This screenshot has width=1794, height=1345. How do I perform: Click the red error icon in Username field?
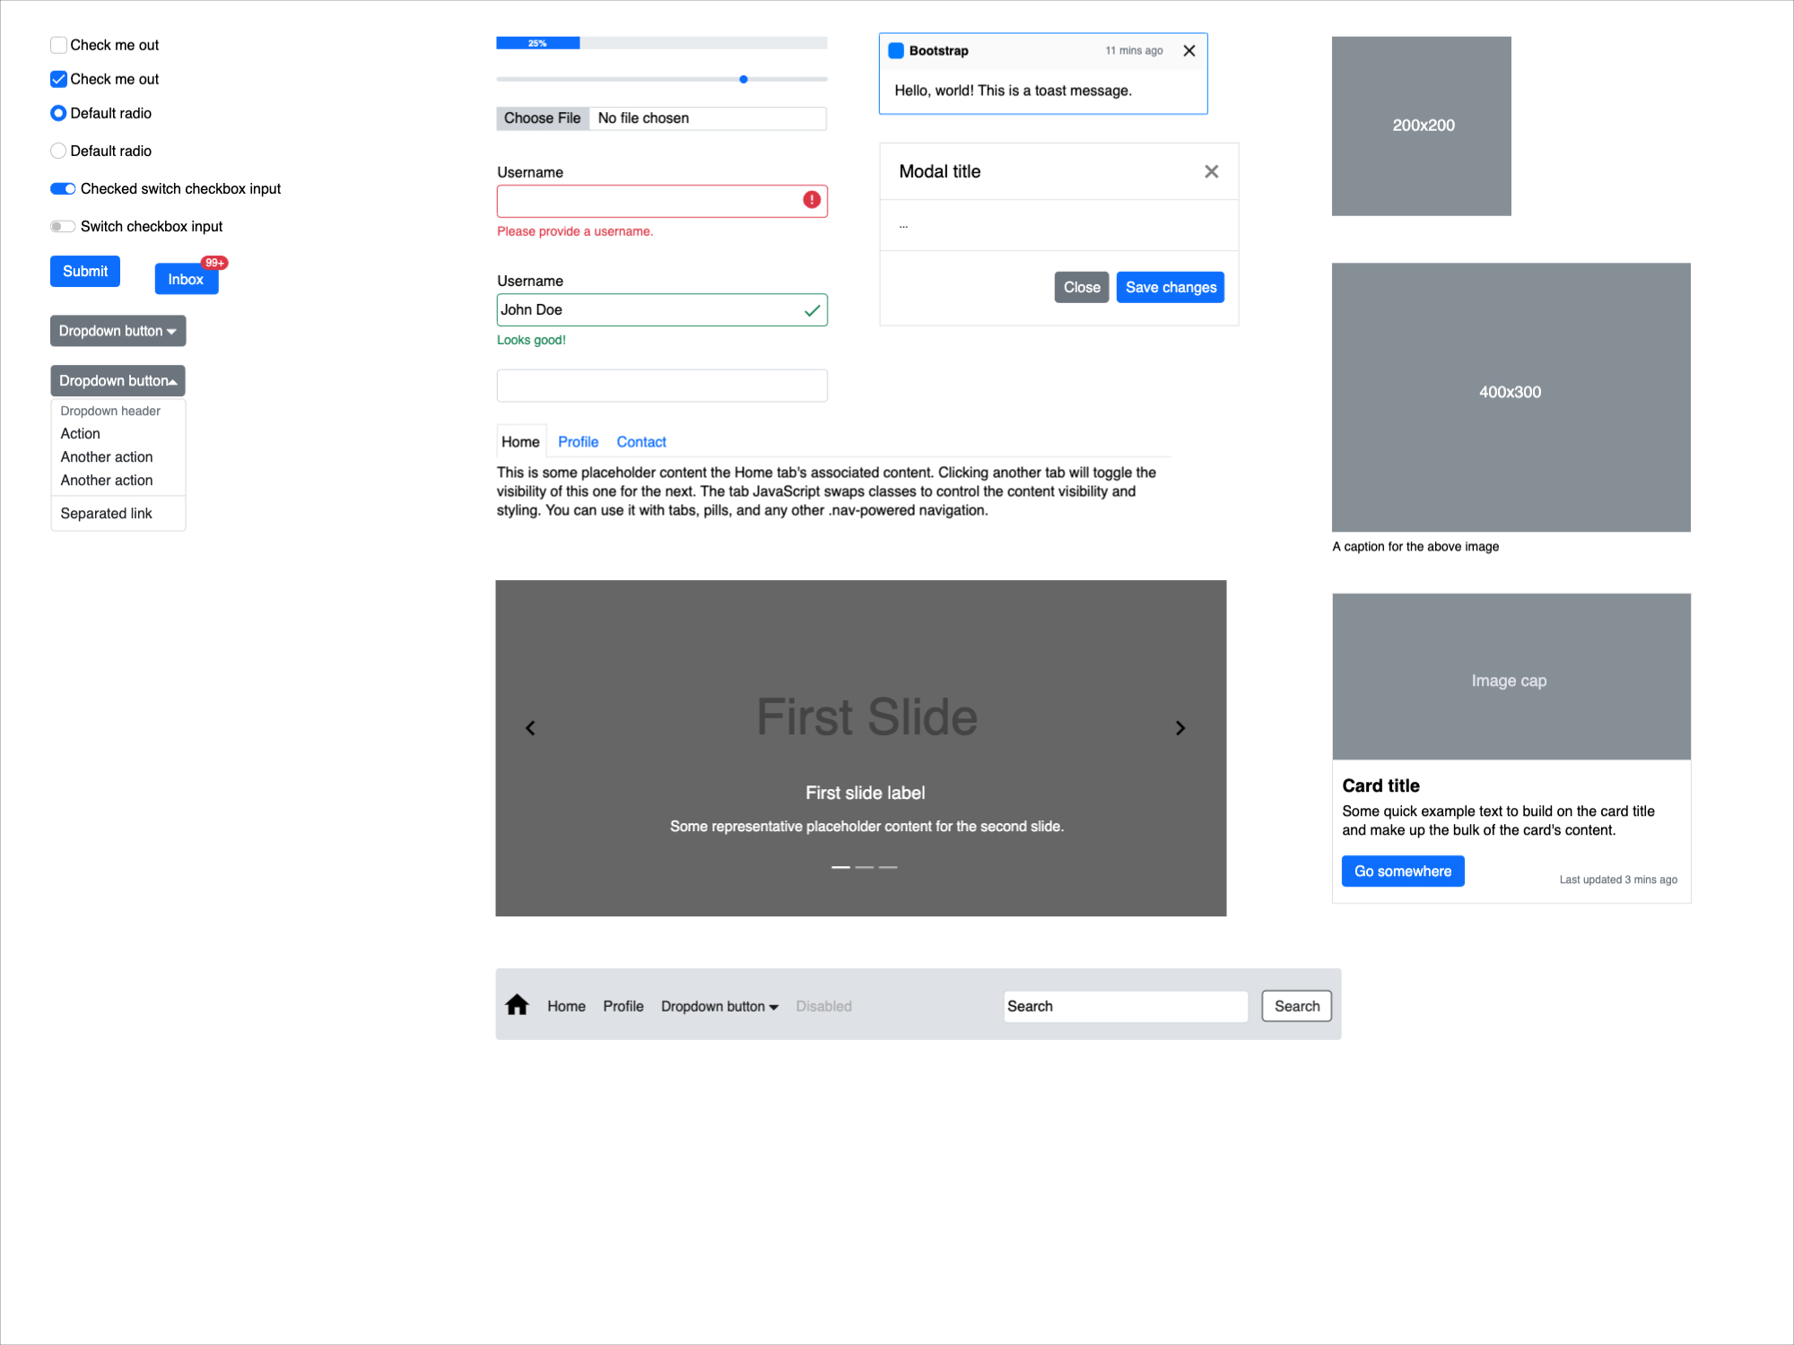[x=811, y=200]
